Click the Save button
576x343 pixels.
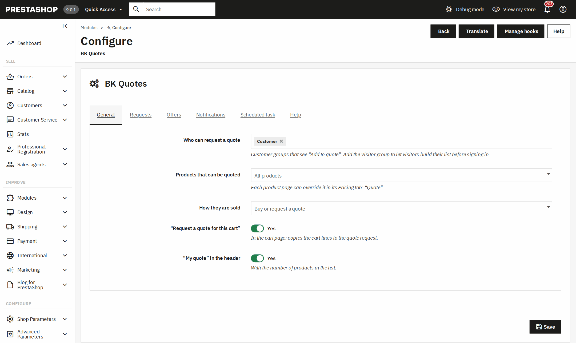pos(545,327)
